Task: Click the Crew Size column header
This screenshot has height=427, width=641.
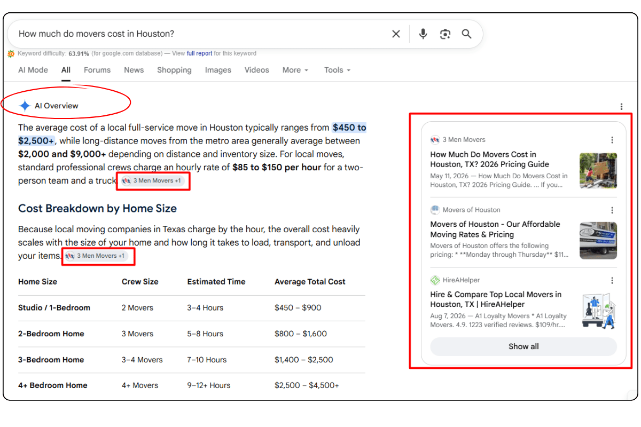Action: point(140,282)
